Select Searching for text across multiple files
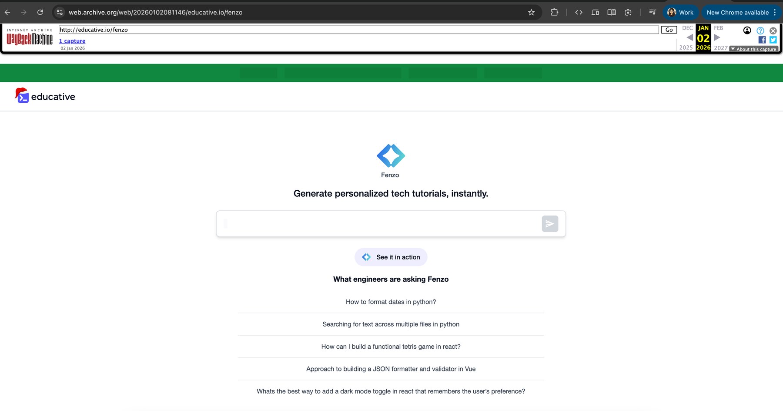 (x=391, y=324)
